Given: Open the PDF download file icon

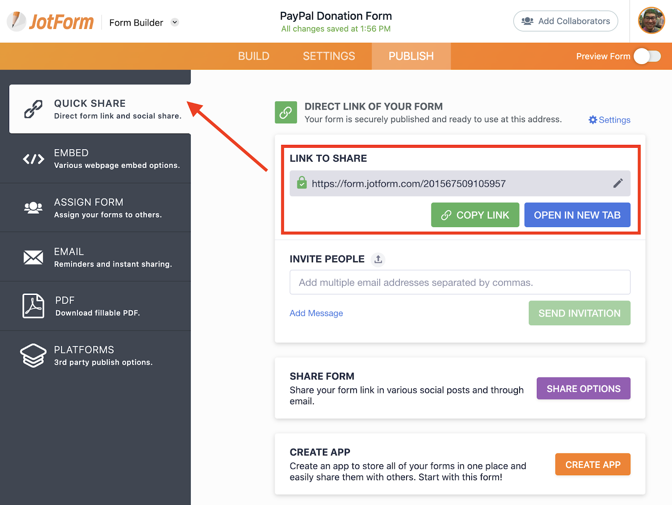Looking at the screenshot, I should tap(33, 306).
